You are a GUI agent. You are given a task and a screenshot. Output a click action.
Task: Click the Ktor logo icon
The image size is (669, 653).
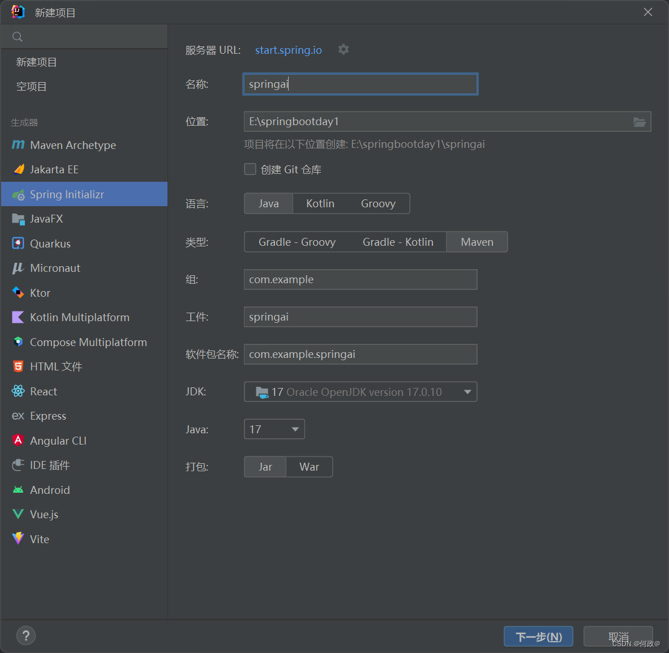coord(18,292)
